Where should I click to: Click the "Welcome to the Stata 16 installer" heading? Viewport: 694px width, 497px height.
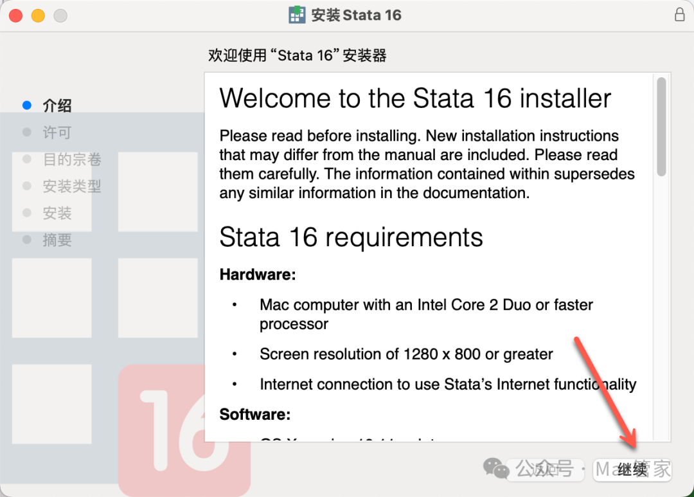(x=415, y=98)
